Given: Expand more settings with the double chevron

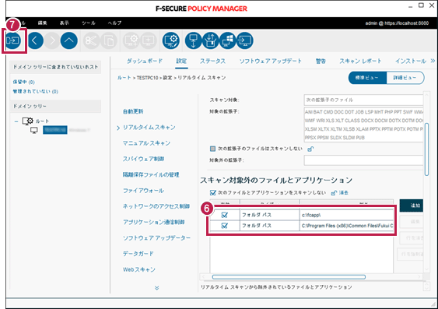Looking at the screenshot, I should coord(156,288).
